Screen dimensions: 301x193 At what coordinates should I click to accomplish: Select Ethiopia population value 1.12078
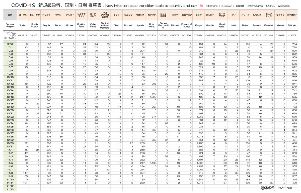(292, 35)
